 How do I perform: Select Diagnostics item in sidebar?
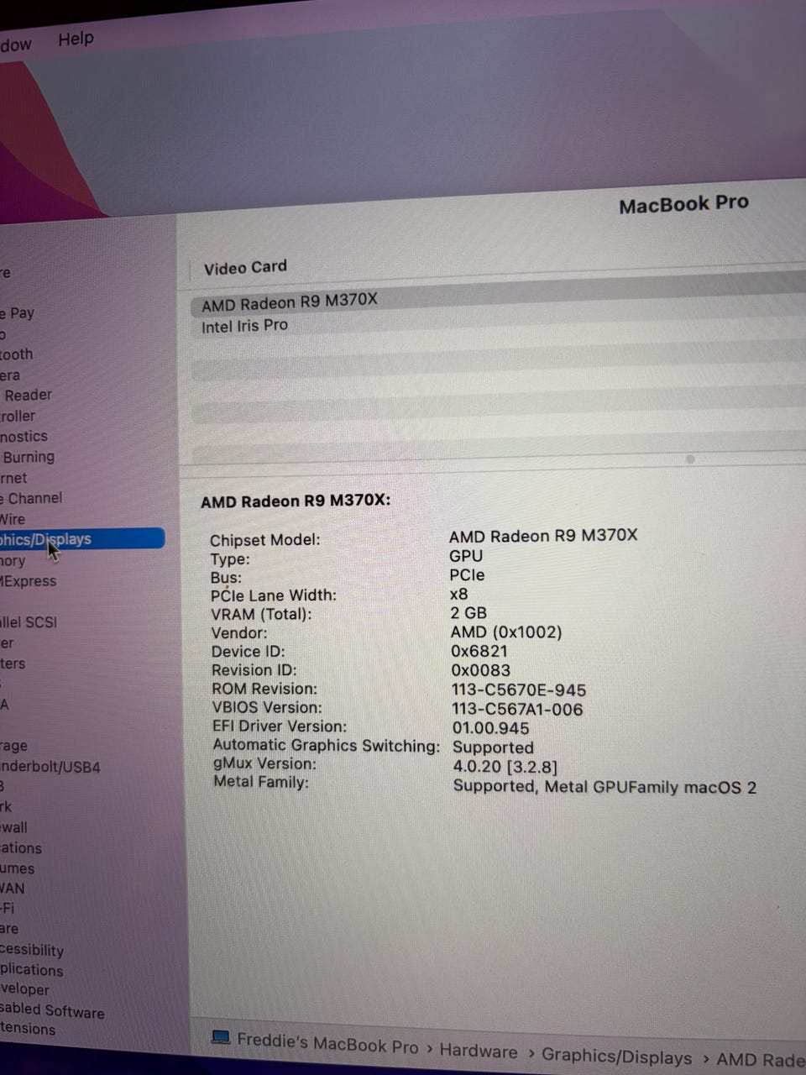pyautogui.click(x=24, y=437)
